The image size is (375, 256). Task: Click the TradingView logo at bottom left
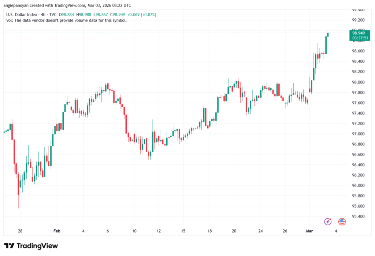(x=31, y=246)
